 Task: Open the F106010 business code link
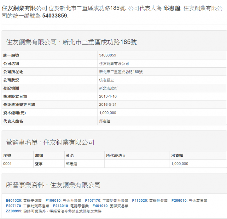point(53,200)
